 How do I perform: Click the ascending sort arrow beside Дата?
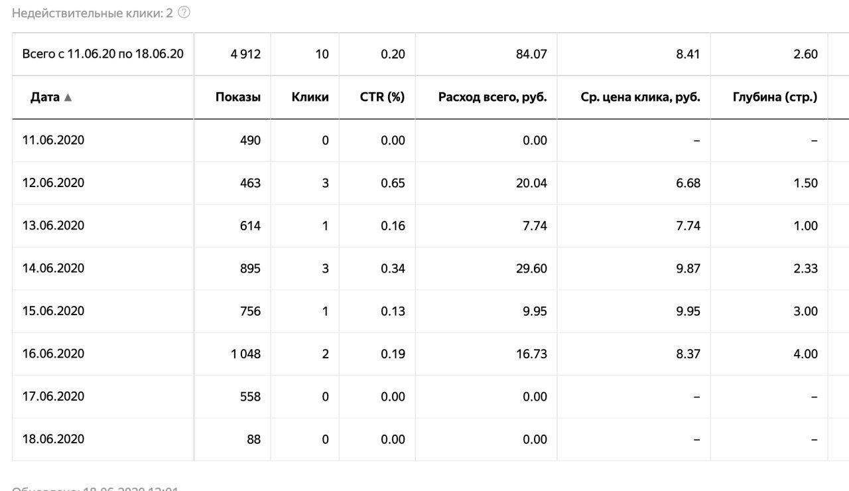(68, 98)
